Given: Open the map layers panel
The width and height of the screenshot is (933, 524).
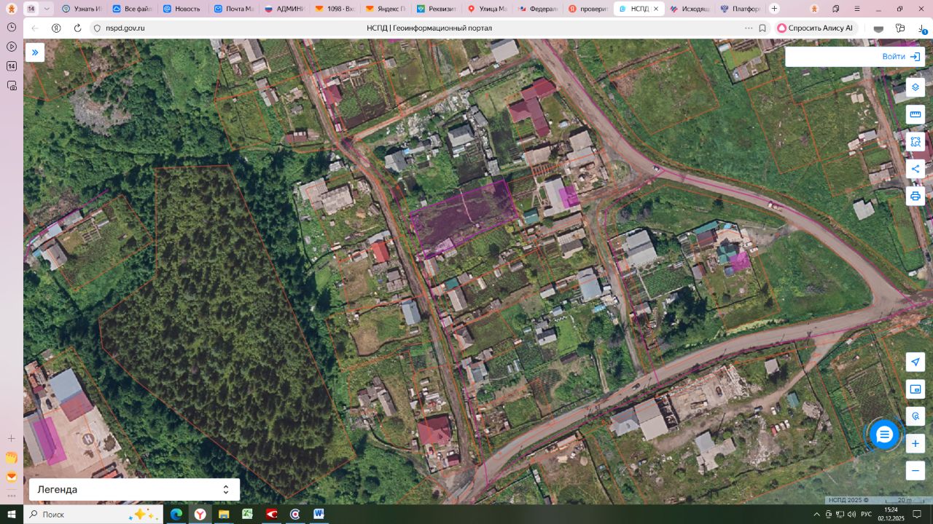Looking at the screenshot, I should click(916, 87).
